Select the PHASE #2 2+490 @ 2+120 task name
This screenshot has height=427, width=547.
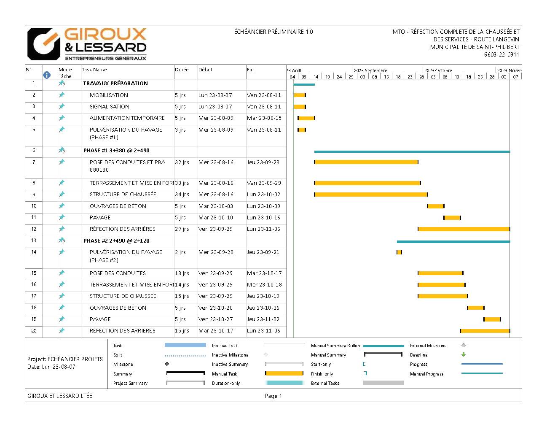tap(116, 241)
